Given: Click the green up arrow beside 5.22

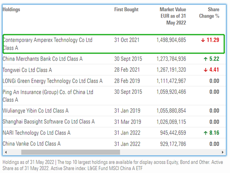Looking at the screenshot, I should pos(205,59).
